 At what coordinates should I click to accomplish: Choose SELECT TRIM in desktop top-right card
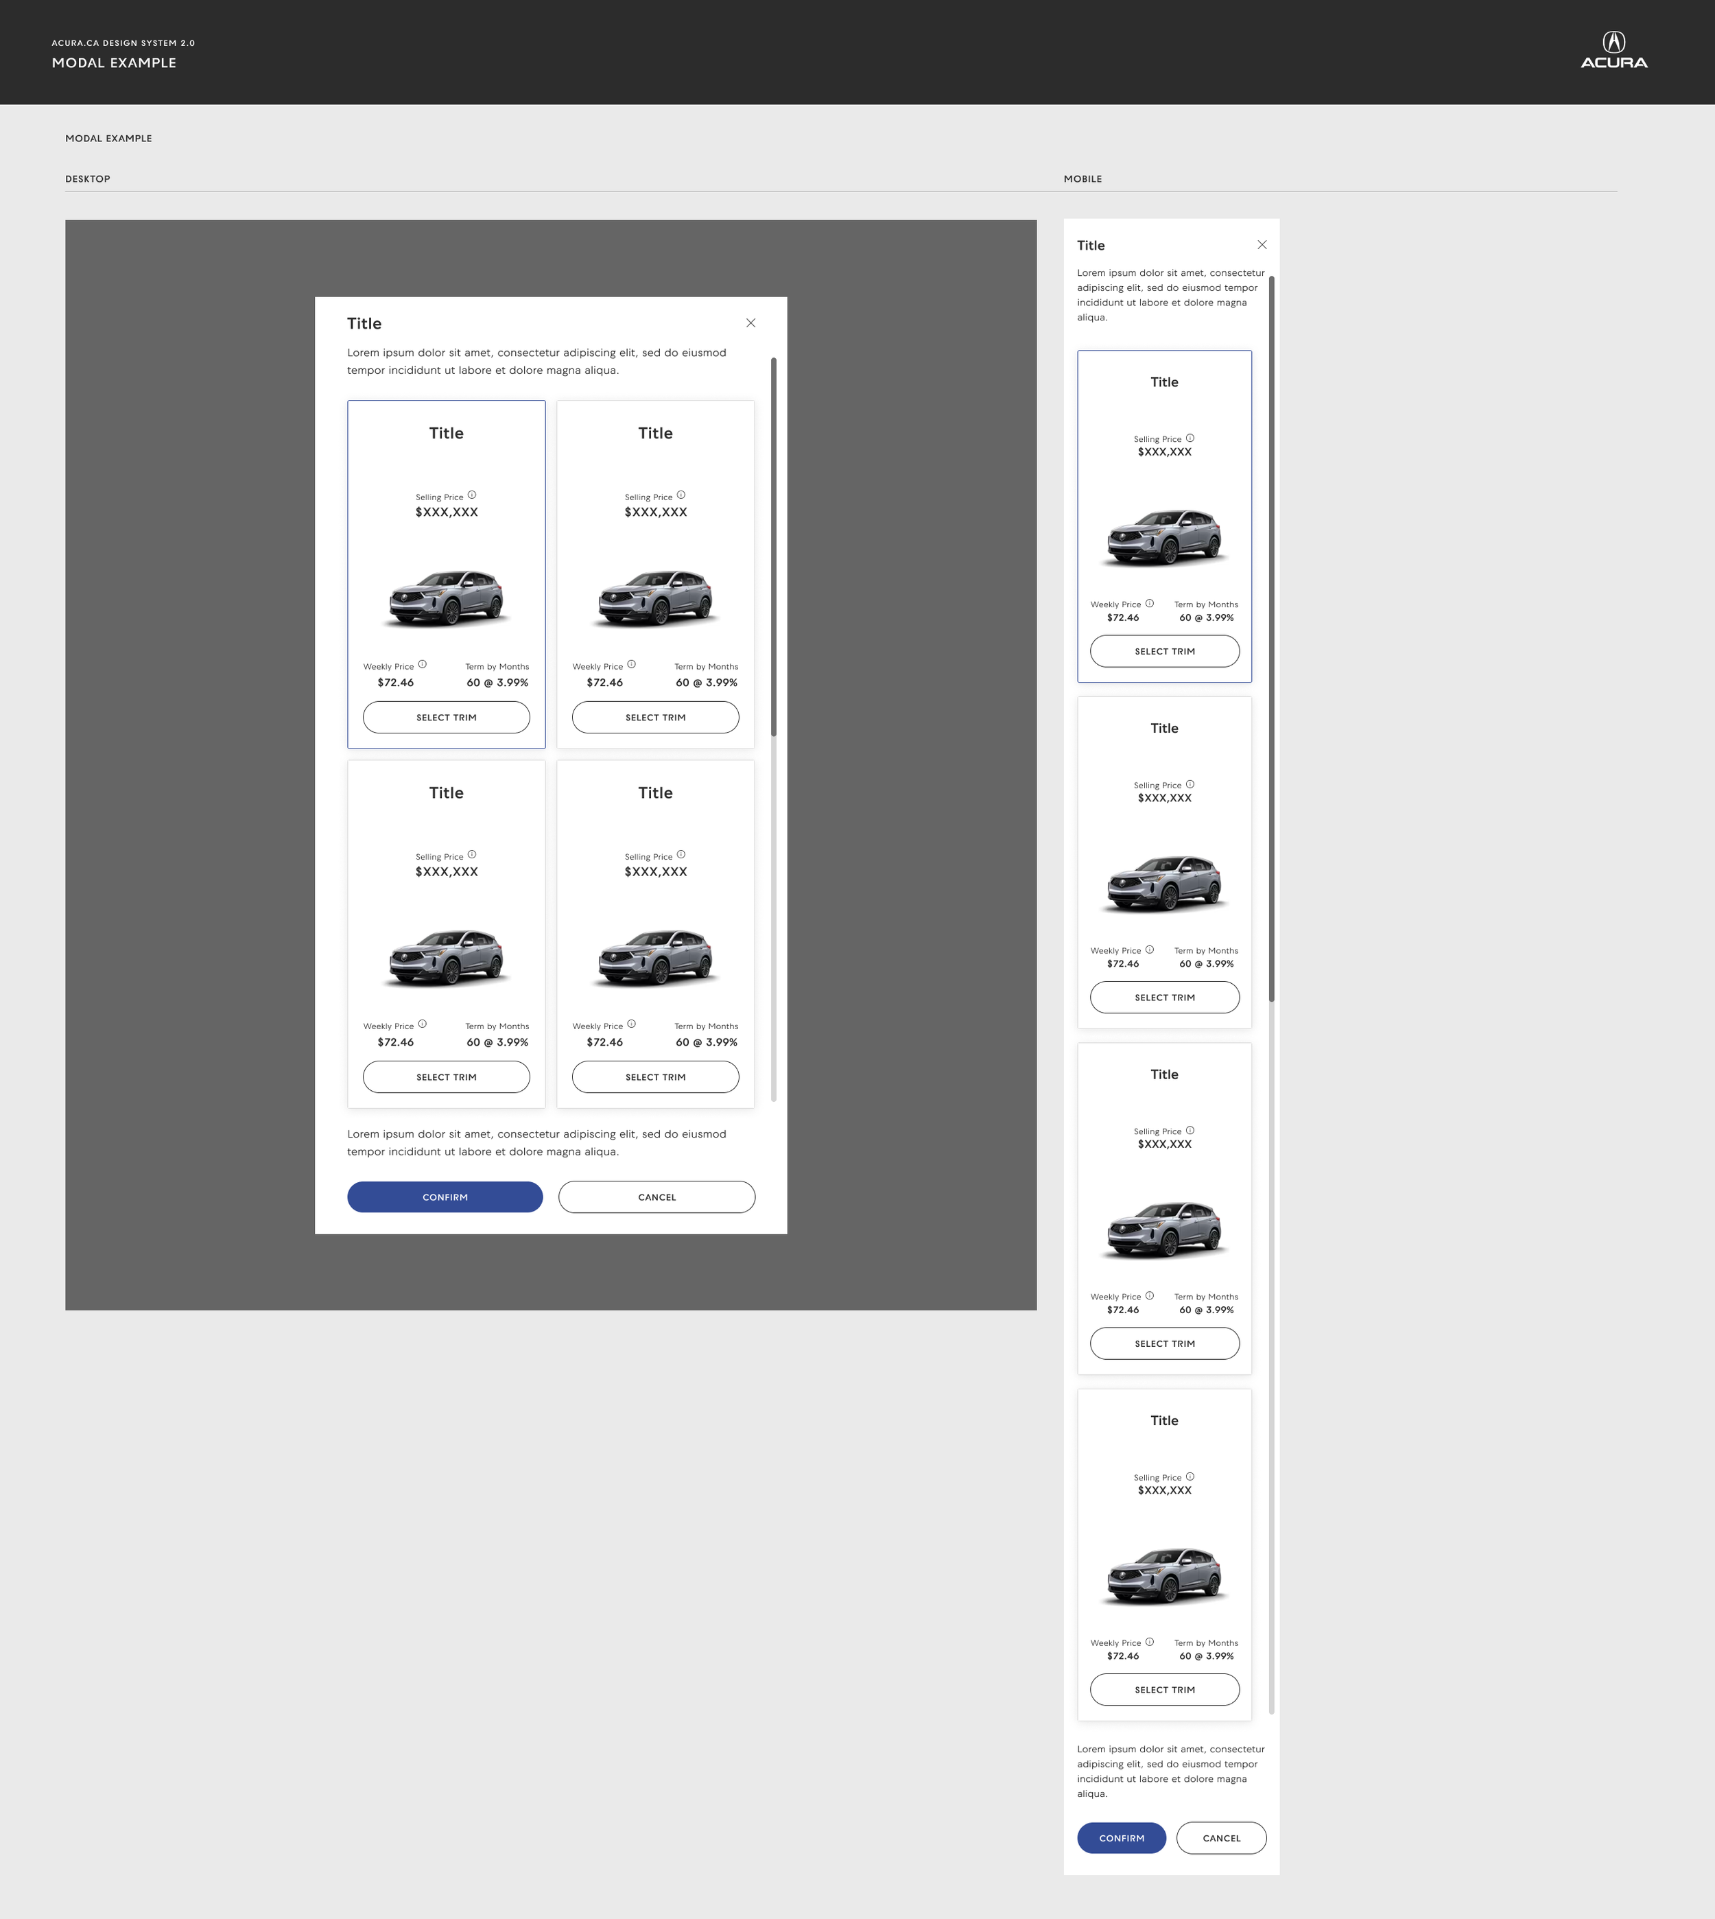(x=656, y=717)
